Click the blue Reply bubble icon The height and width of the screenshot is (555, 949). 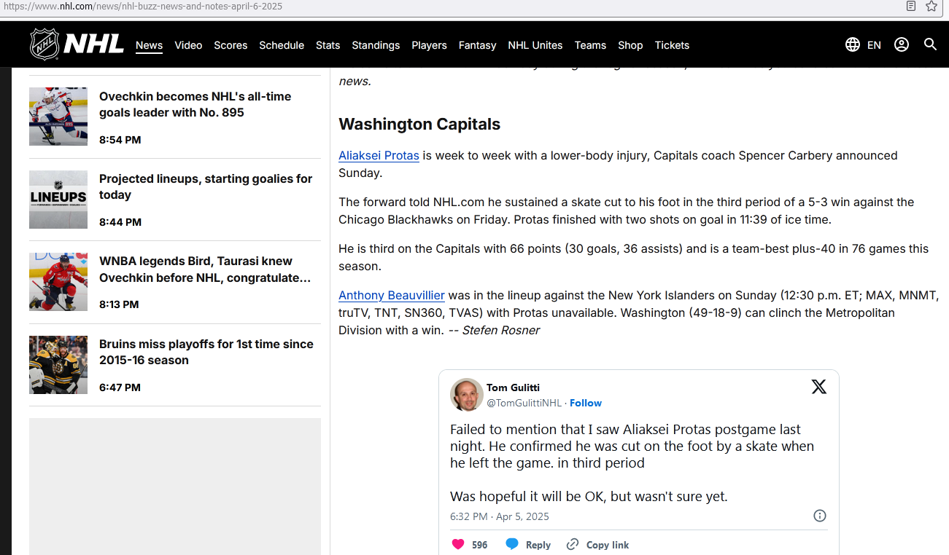pyautogui.click(x=512, y=544)
